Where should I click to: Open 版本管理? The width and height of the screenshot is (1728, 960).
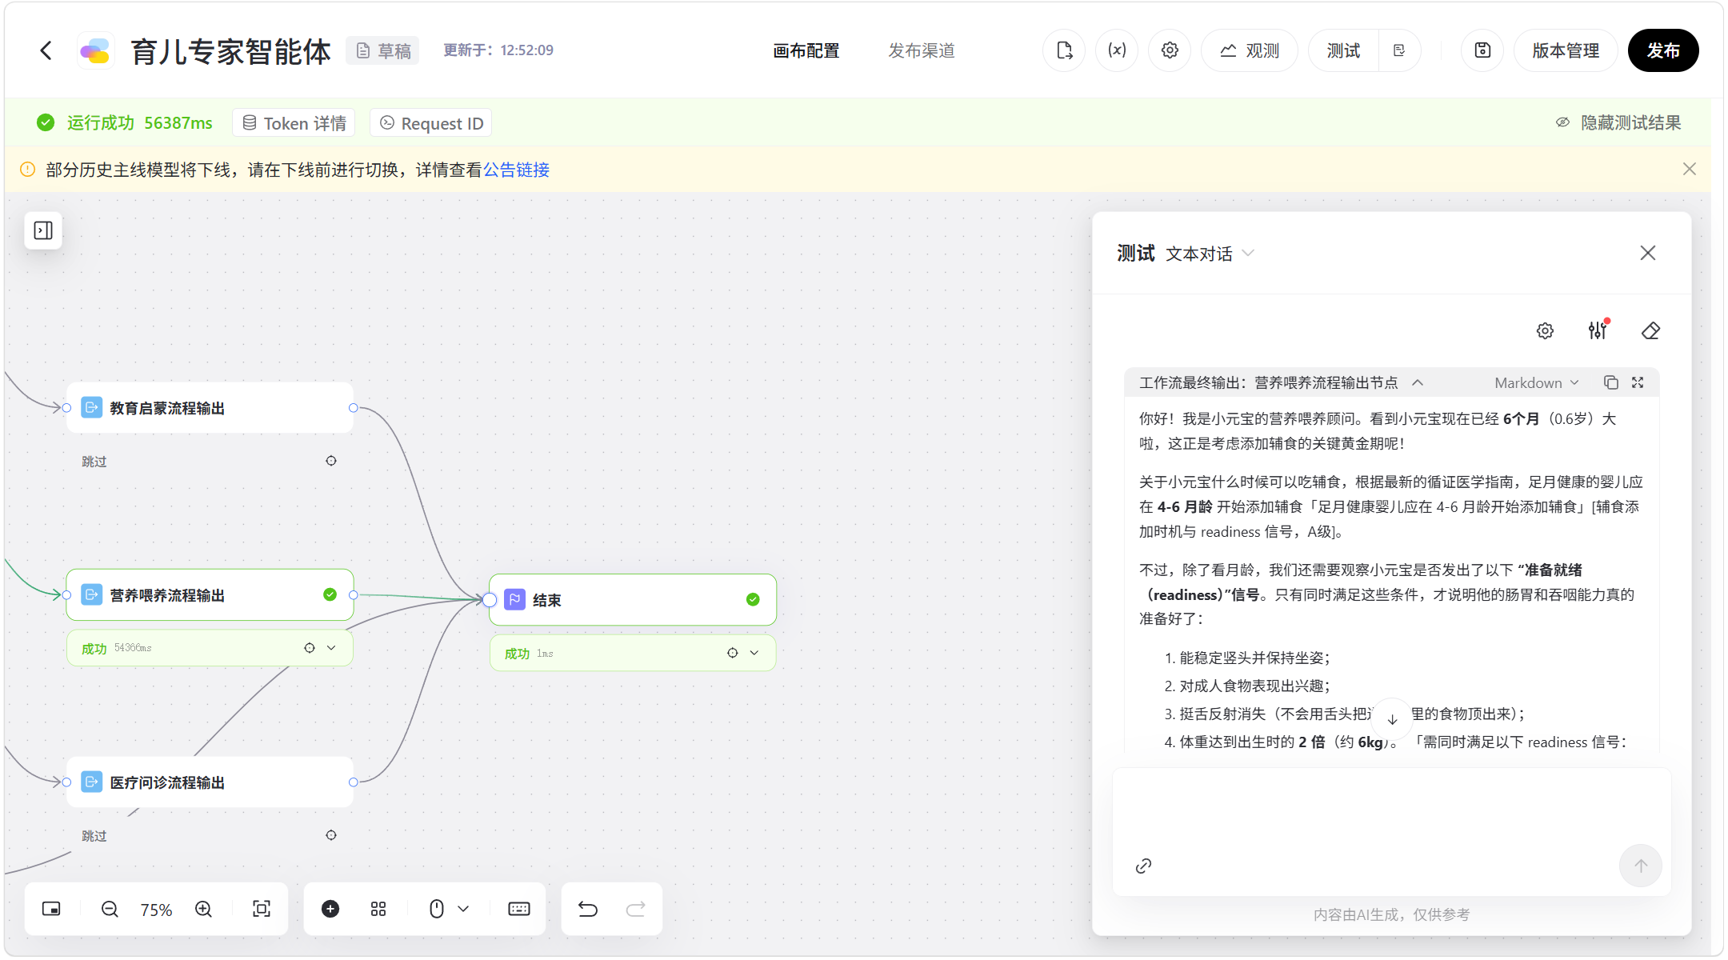(x=1566, y=50)
